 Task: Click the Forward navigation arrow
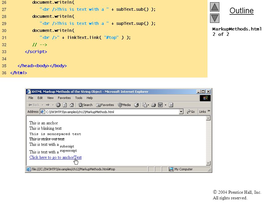pyautogui.click(x=48, y=105)
